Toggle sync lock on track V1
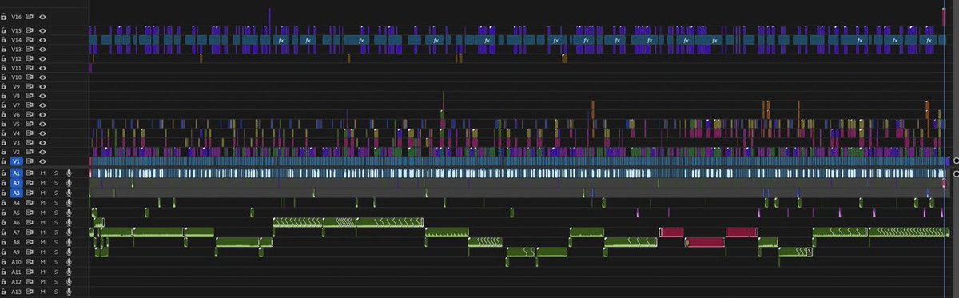 (30, 161)
